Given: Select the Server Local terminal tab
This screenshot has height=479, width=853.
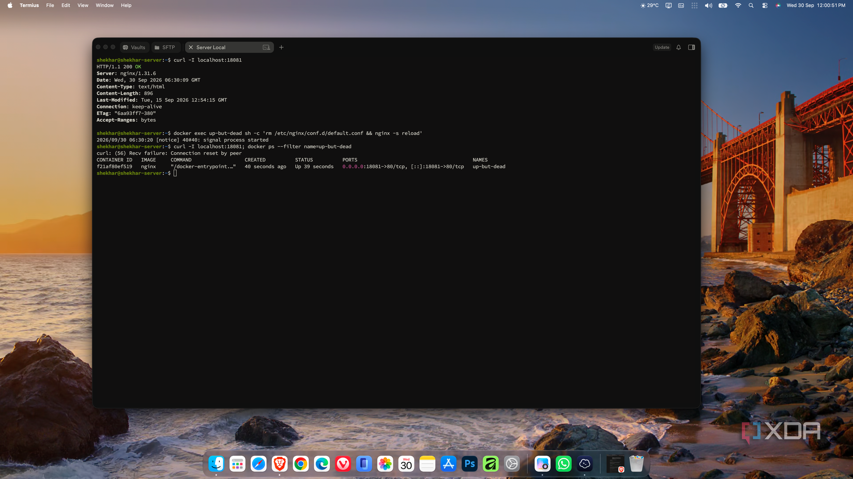Looking at the screenshot, I should [x=229, y=47].
